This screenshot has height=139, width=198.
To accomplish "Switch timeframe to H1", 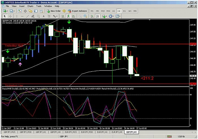I will click(114, 11).
